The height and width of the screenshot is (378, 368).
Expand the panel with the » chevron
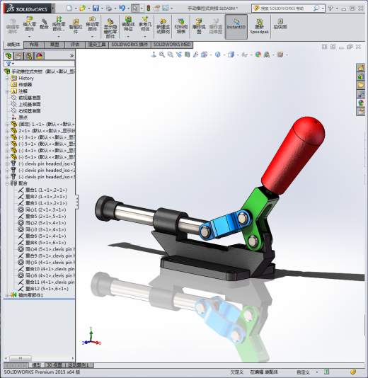click(x=71, y=56)
